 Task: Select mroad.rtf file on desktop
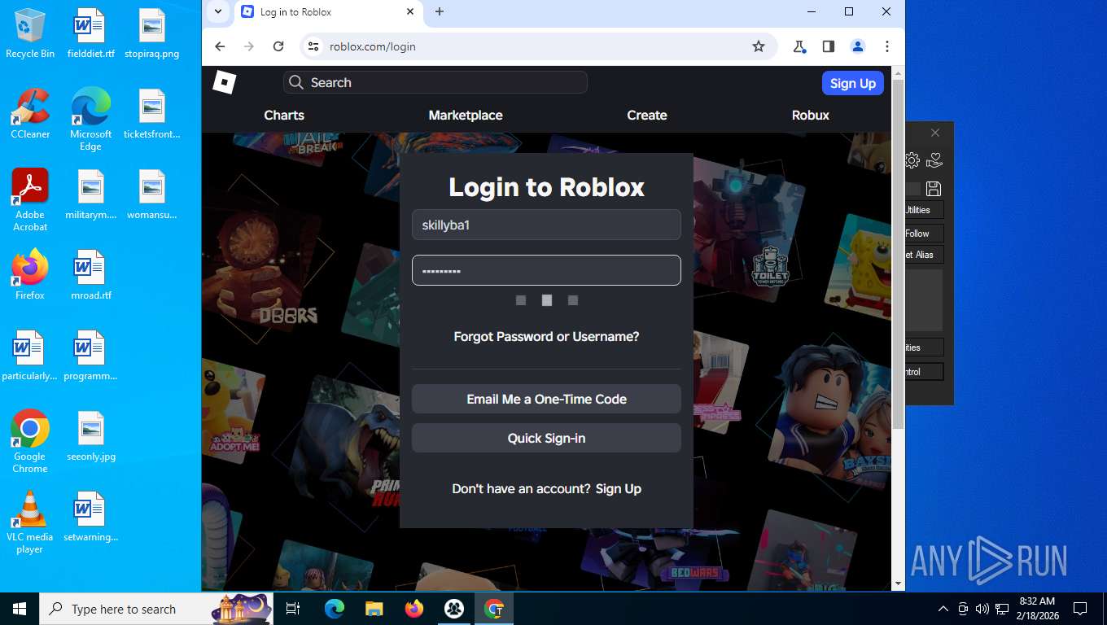tap(90, 275)
